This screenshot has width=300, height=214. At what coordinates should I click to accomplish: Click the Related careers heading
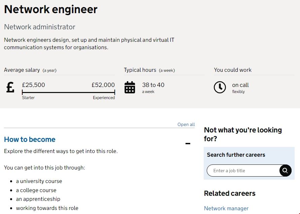pos(230,193)
